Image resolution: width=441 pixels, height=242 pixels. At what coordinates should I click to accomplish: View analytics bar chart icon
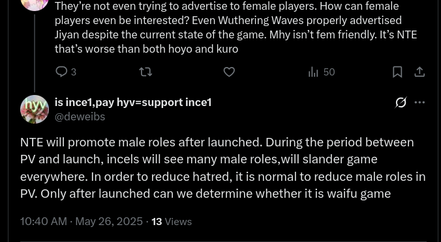click(313, 72)
